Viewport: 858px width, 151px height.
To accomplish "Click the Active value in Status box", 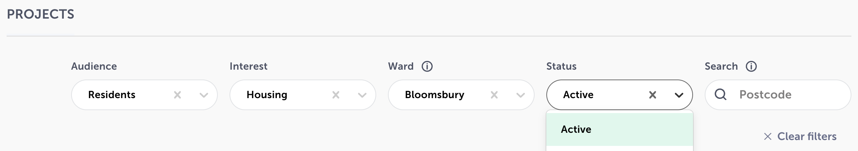I will point(578,95).
